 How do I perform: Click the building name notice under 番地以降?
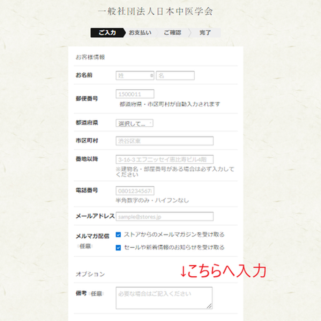[175, 172]
